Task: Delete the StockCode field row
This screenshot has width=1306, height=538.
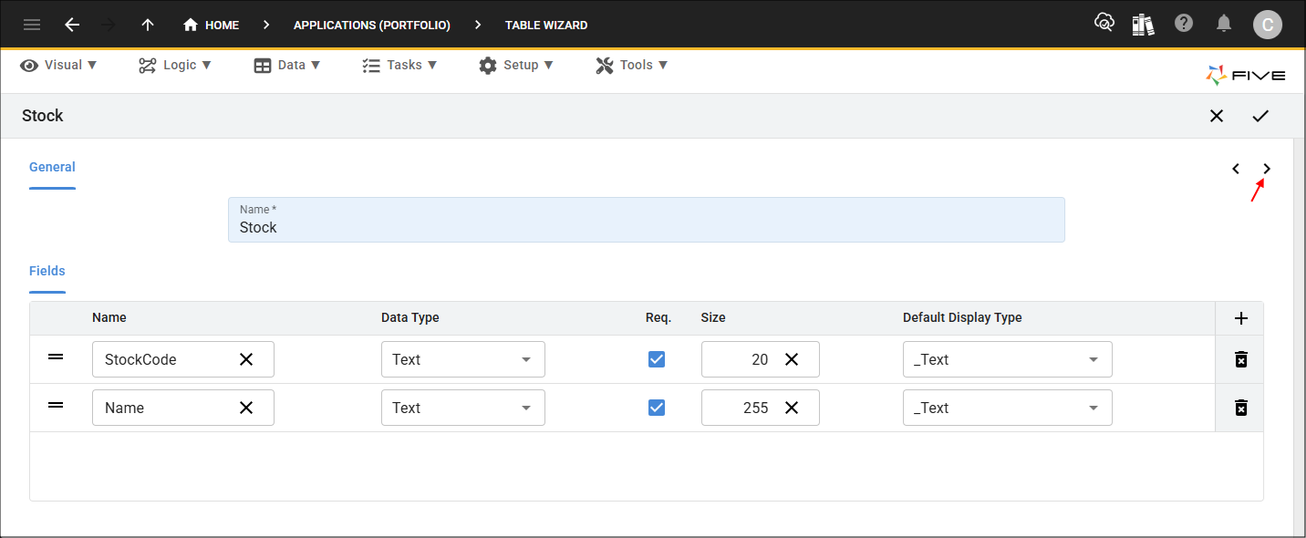Action: [x=1240, y=359]
